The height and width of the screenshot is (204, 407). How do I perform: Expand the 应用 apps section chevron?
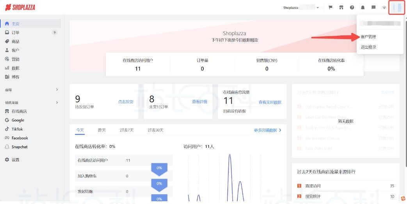click(57, 90)
